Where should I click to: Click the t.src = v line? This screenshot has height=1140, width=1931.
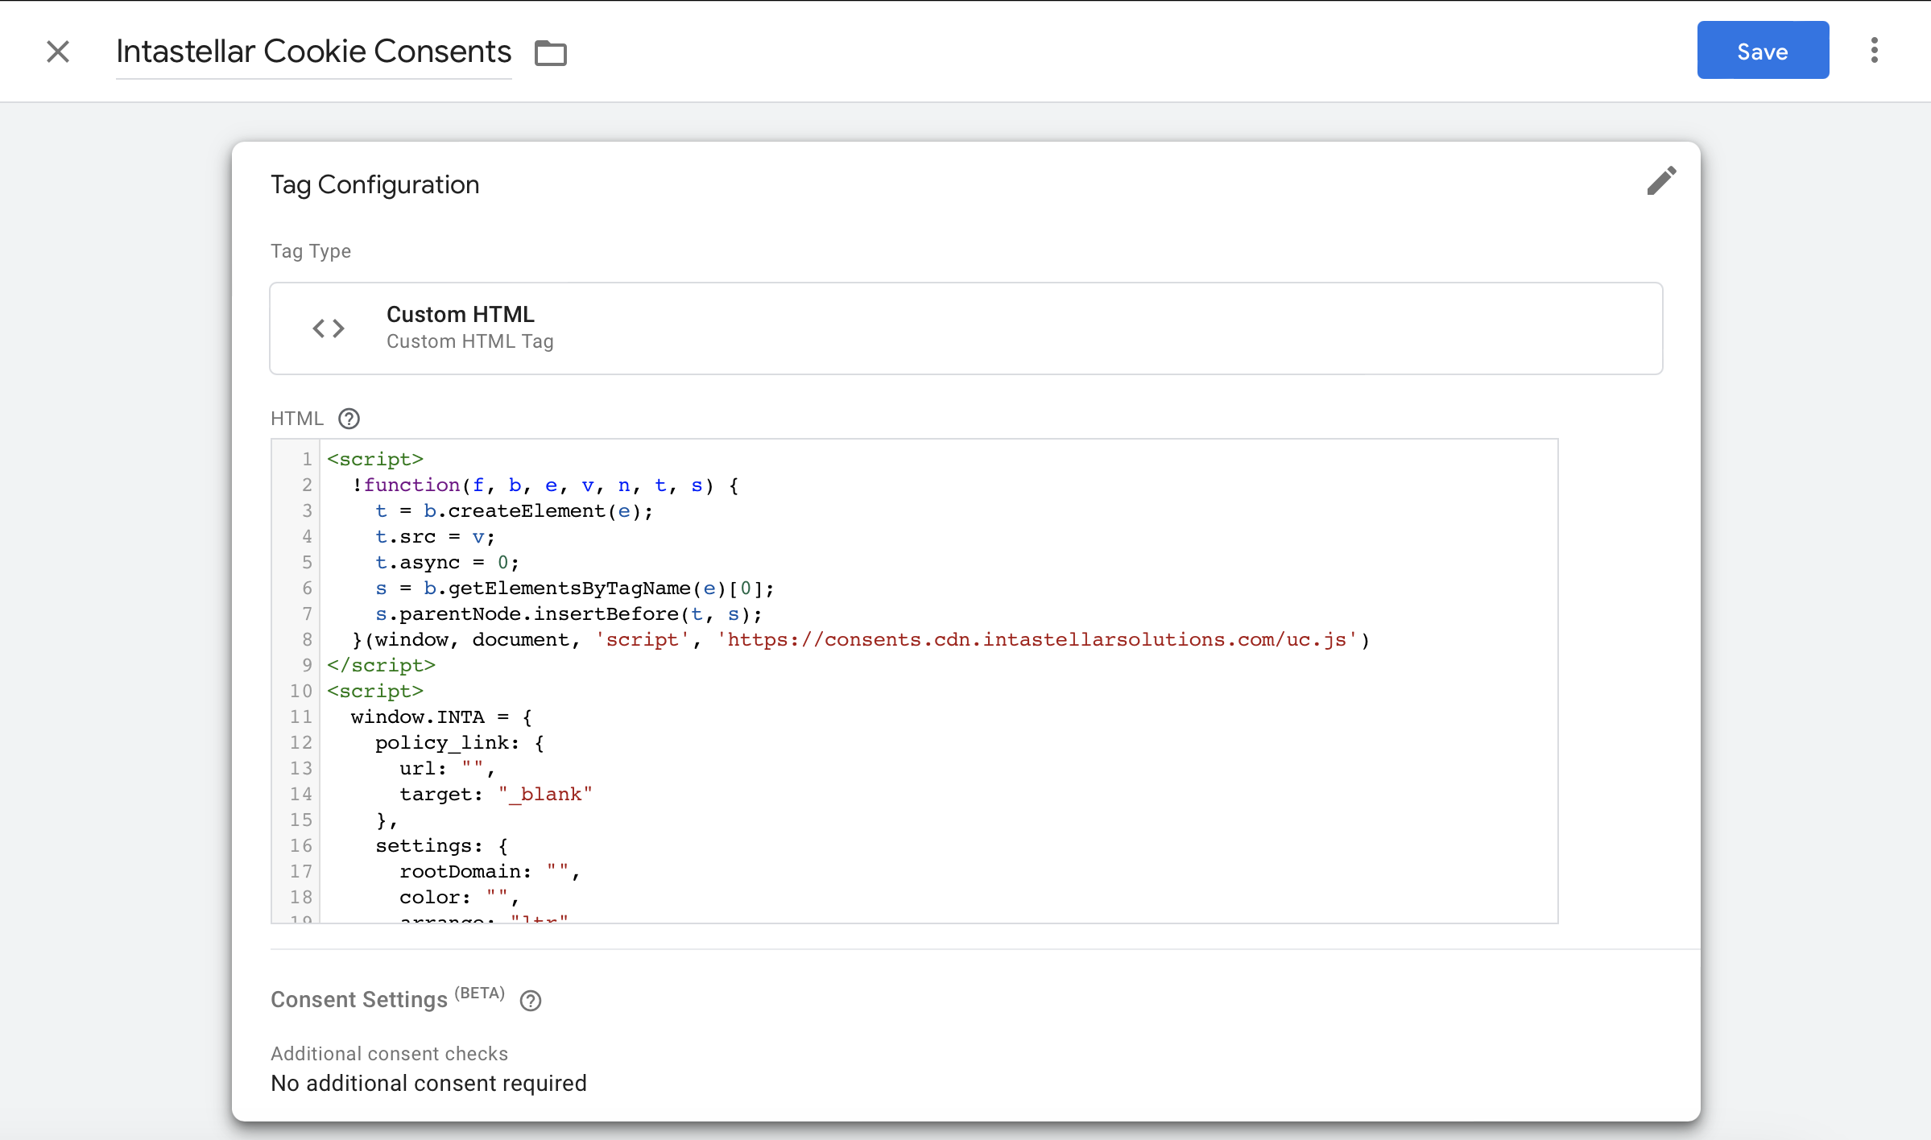(435, 536)
